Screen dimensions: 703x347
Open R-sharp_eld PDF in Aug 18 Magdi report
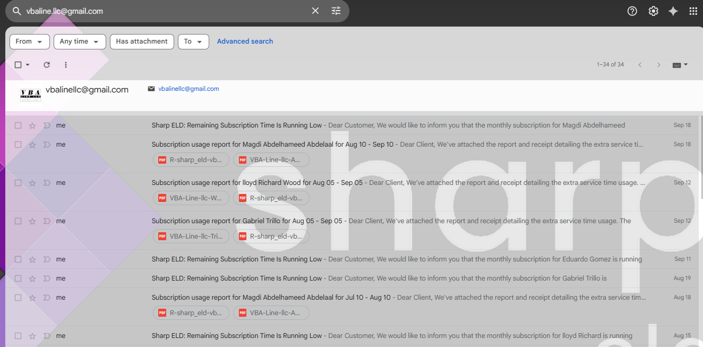[x=191, y=313]
